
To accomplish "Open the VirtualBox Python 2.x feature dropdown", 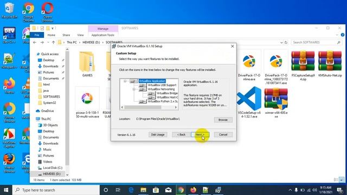I will 143,101.
